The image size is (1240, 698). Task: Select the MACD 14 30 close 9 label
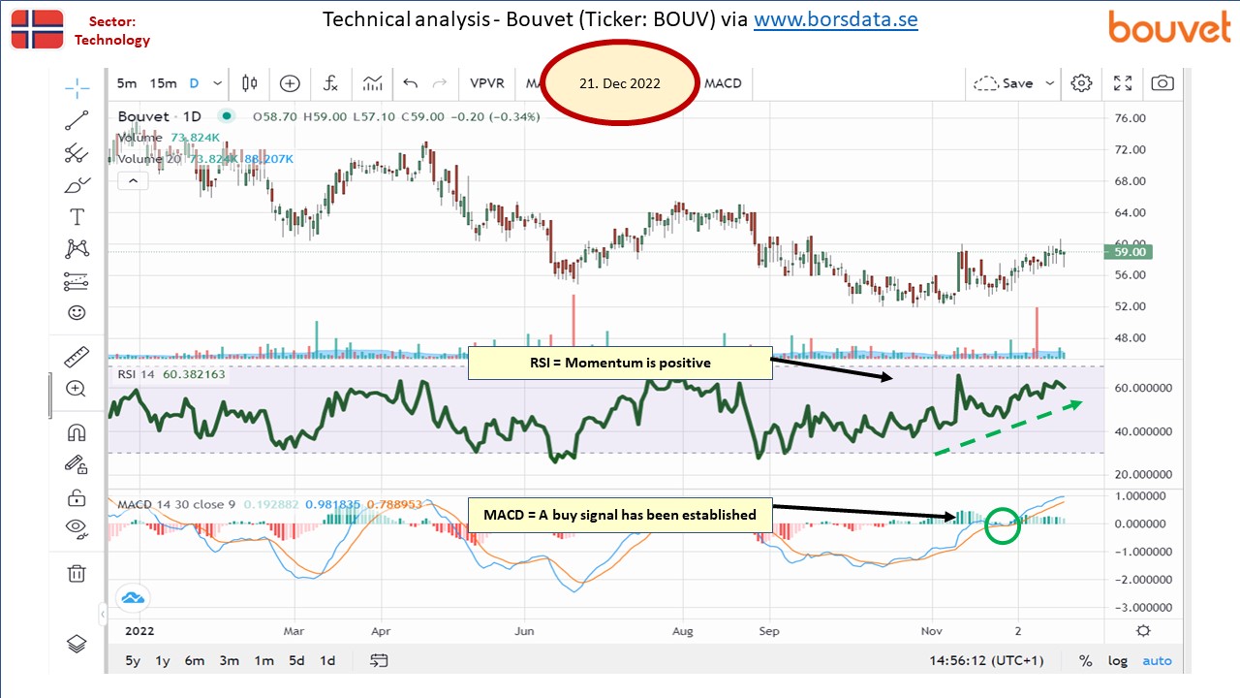[x=176, y=504]
